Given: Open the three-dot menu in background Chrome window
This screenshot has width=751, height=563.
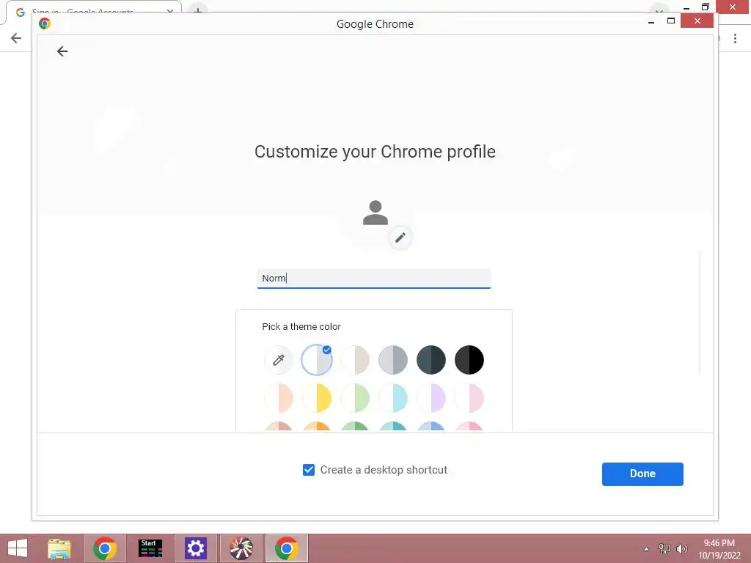Looking at the screenshot, I should tap(735, 38).
